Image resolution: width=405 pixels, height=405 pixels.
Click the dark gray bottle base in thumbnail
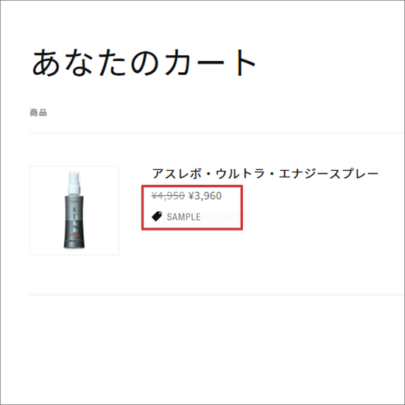74,243
